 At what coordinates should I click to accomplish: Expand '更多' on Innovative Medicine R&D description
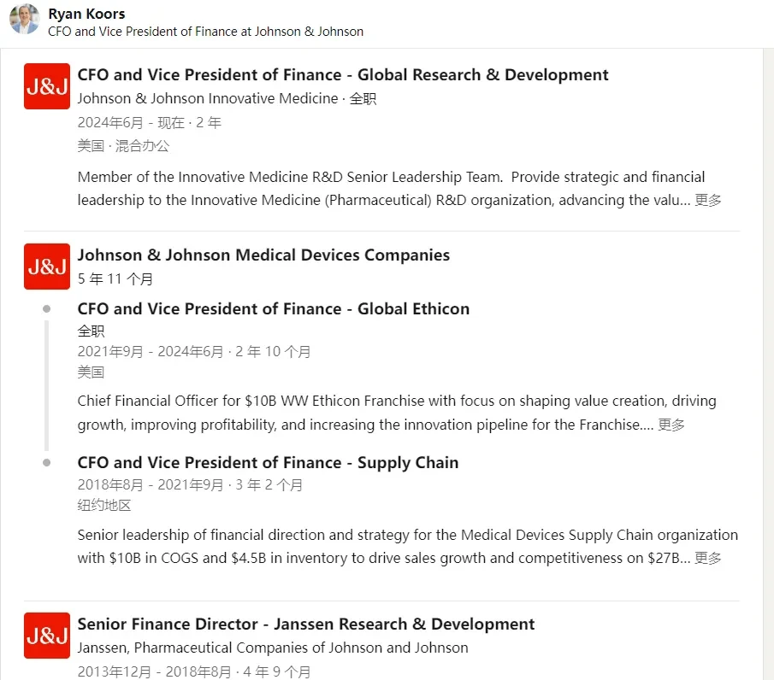pyautogui.click(x=708, y=200)
